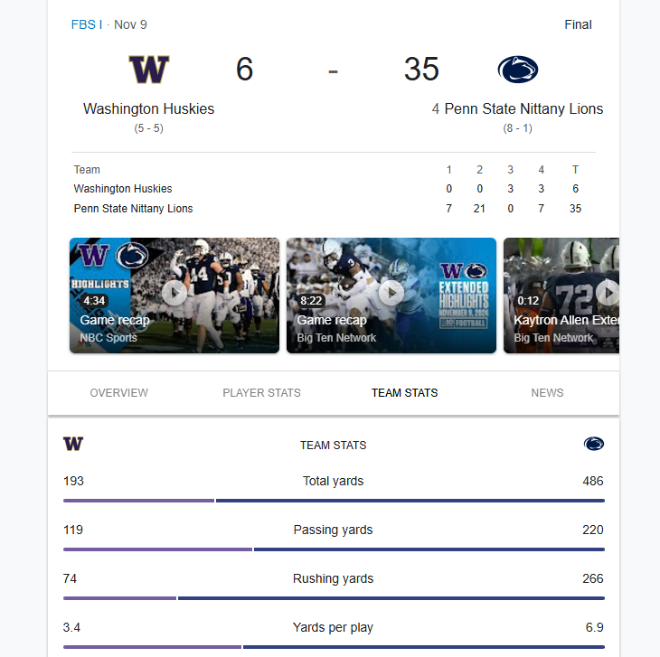Click Washington Huskies row in score table
660x657 pixels.
pos(123,189)
